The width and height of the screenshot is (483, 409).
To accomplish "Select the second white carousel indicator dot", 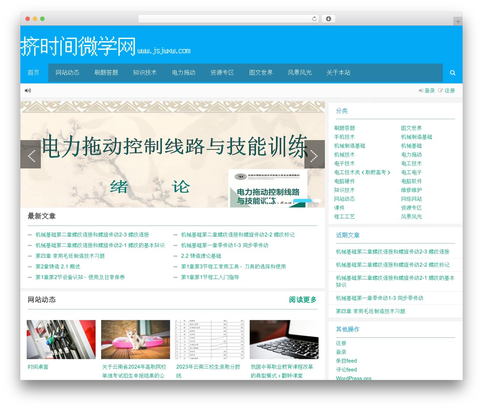I will point(317,201).
